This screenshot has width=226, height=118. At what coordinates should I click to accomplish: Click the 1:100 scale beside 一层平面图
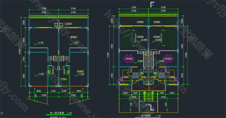click(x=158, y=116)
